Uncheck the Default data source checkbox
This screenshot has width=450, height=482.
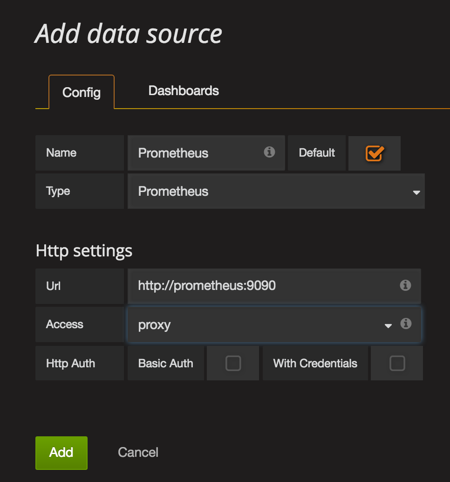coord(374,153)
